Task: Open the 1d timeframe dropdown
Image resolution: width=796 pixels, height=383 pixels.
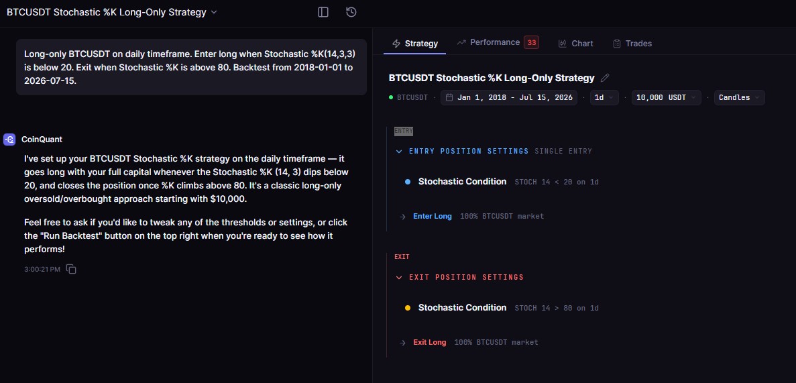Action: click(604, 97)
